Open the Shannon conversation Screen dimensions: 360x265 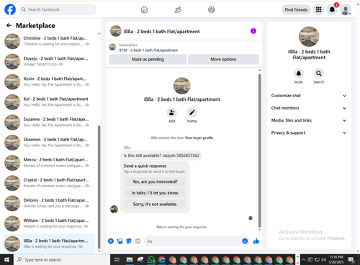(x=49, y=143)
